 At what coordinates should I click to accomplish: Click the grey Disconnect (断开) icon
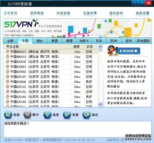point(27,115)
